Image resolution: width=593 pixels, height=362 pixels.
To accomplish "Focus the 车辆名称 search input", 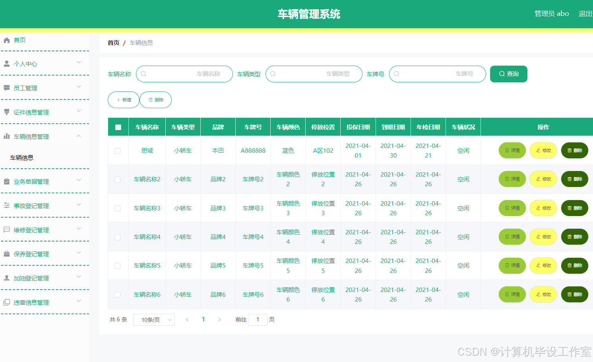I will point(184,74).
